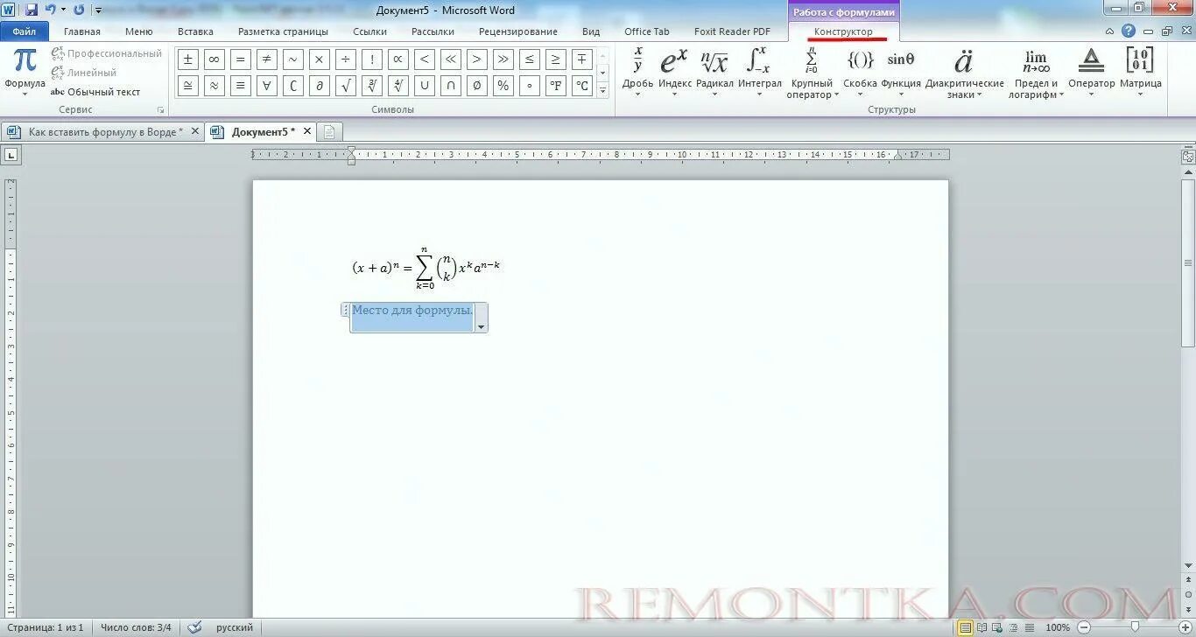This screenshot has width=1196, height=637.
Task: Open the Радикал (Radical) structures dropdown
Action: point(714,72)
